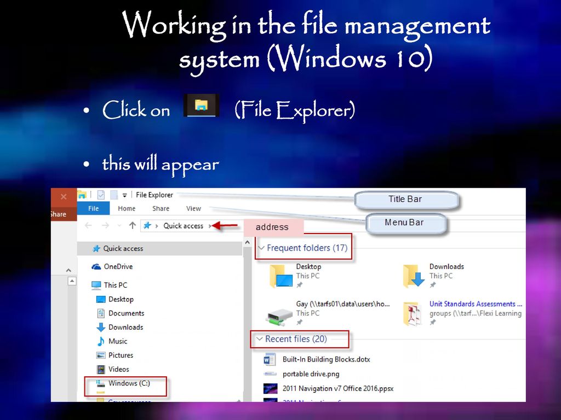Image resolution: width=561 pixels, height=420 pixels.
Task: Click the File Explorer taskbar icon on the slide
Action: click(202, 106)
